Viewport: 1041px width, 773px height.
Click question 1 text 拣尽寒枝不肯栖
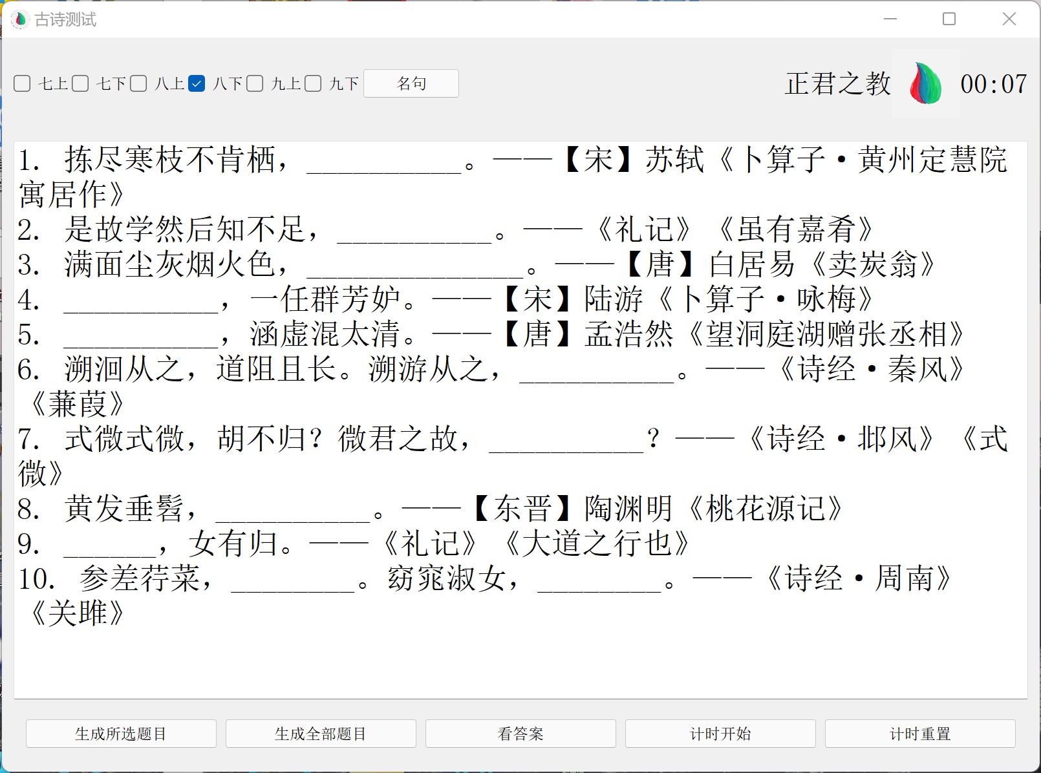click(x=170, y=160)
